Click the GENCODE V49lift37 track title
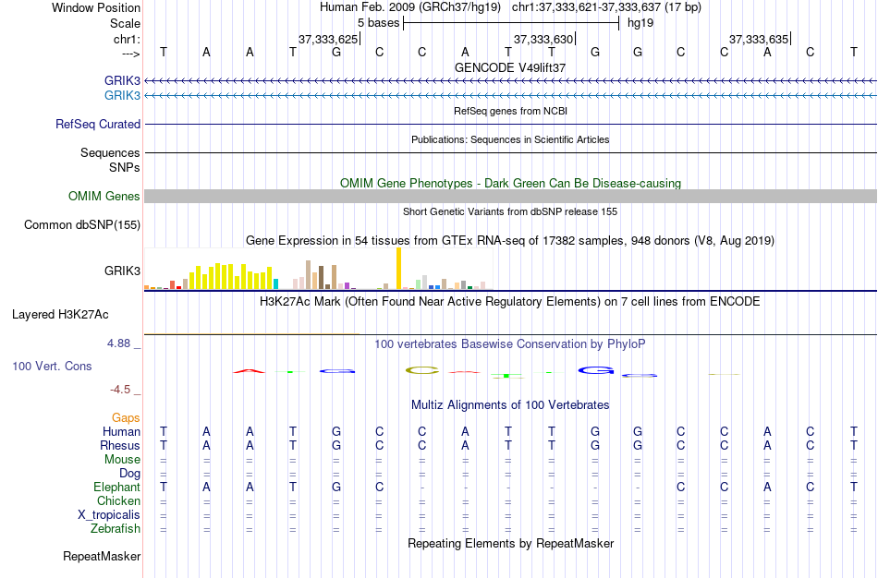The width and height of the screenshot is (878, 578). (510, 67)
